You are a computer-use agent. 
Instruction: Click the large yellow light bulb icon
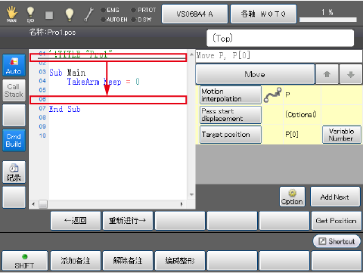click(x=70, y=14)
